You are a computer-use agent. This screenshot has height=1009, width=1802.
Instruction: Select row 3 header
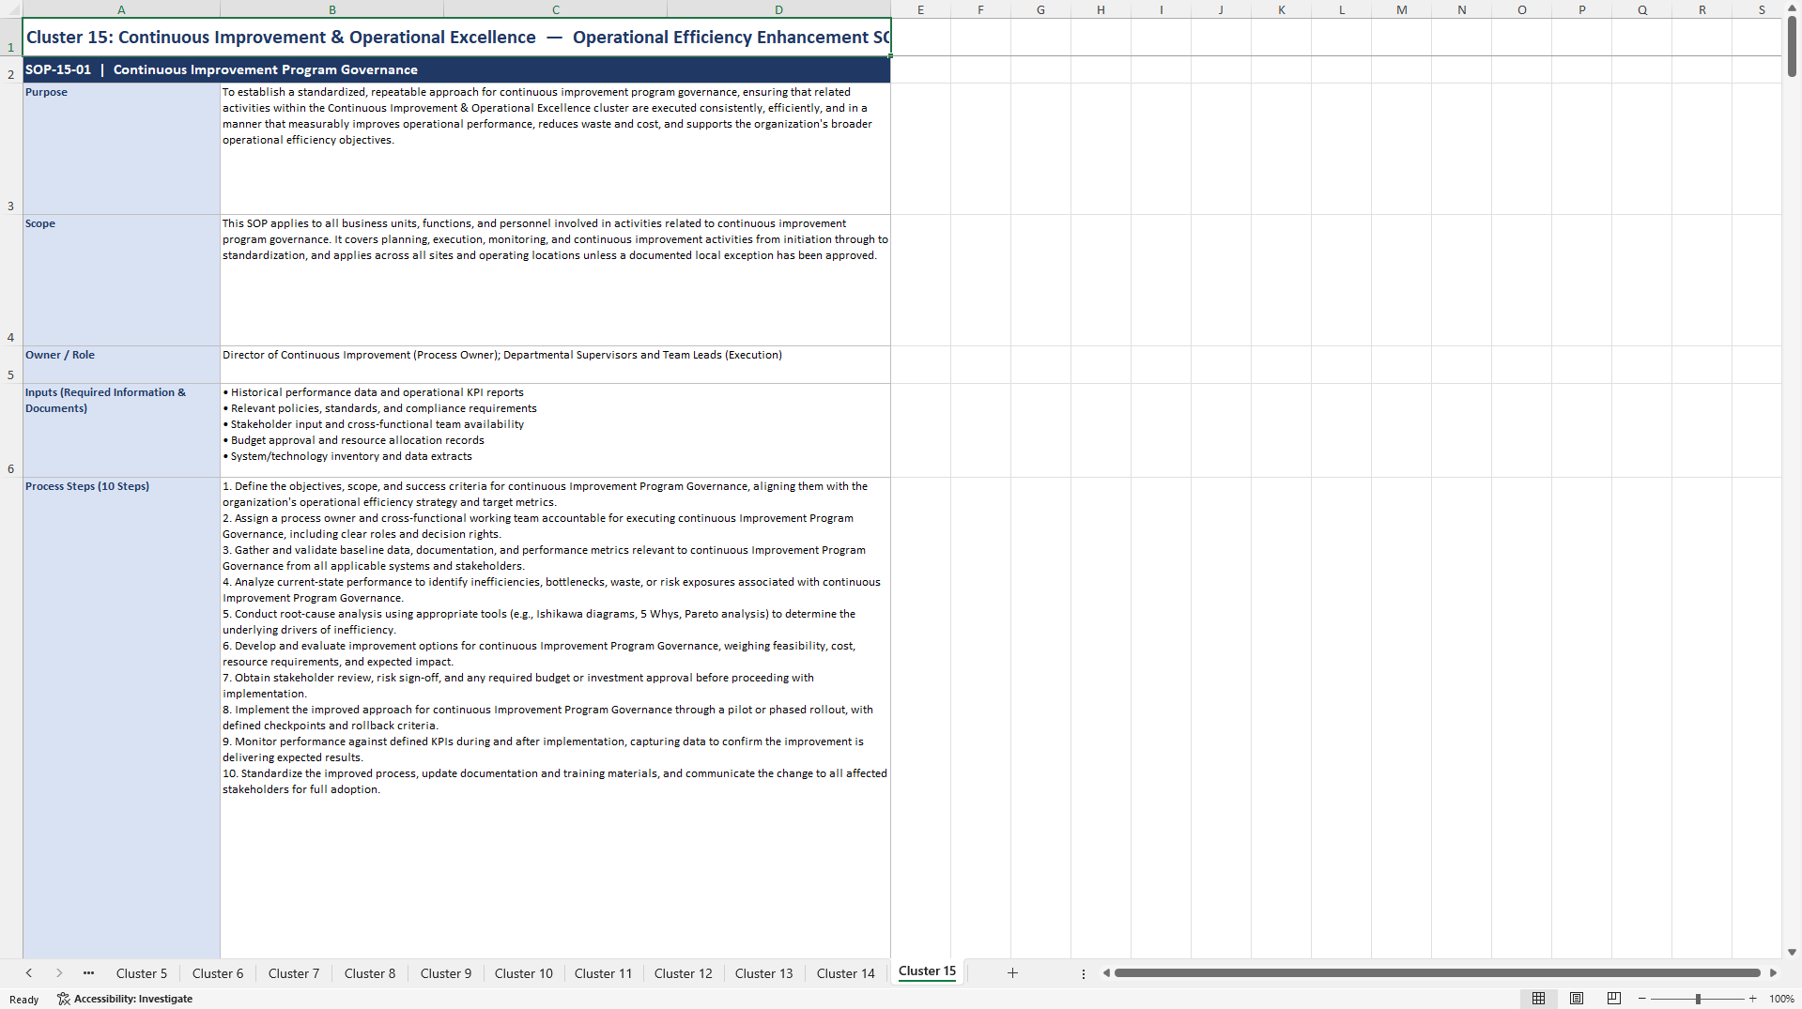pos(10,149)
